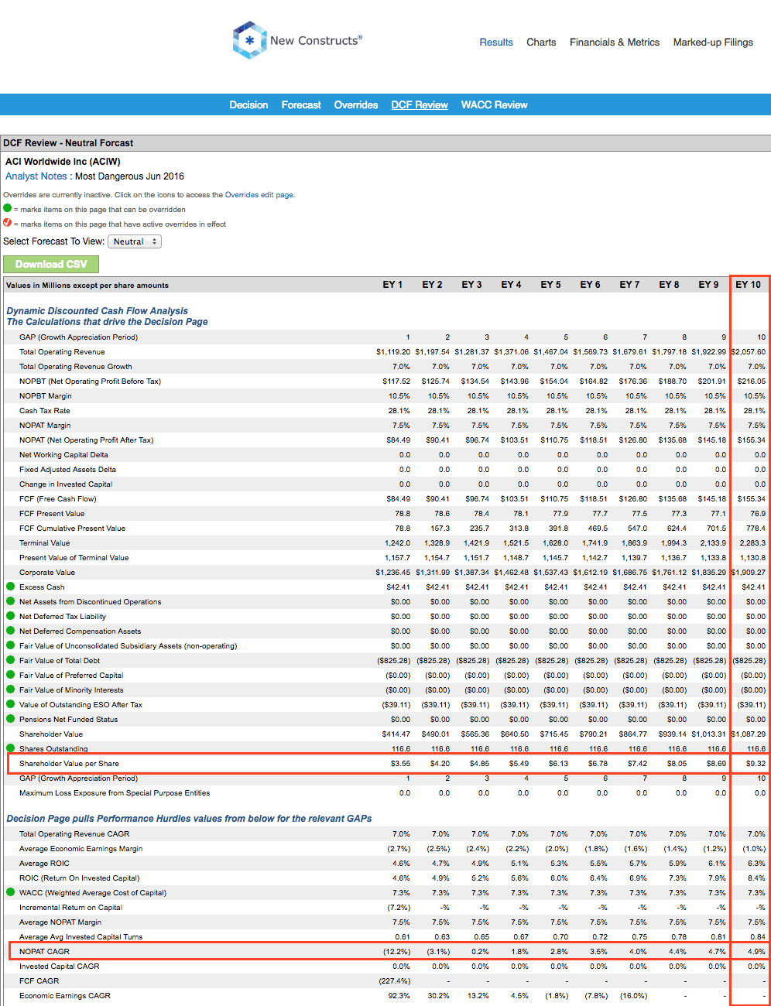Screen dimensions: 771x1006
Task: Click 'Maximum Loss Exposure from Special Purpose Entities' label
Action: coord(115,793)
